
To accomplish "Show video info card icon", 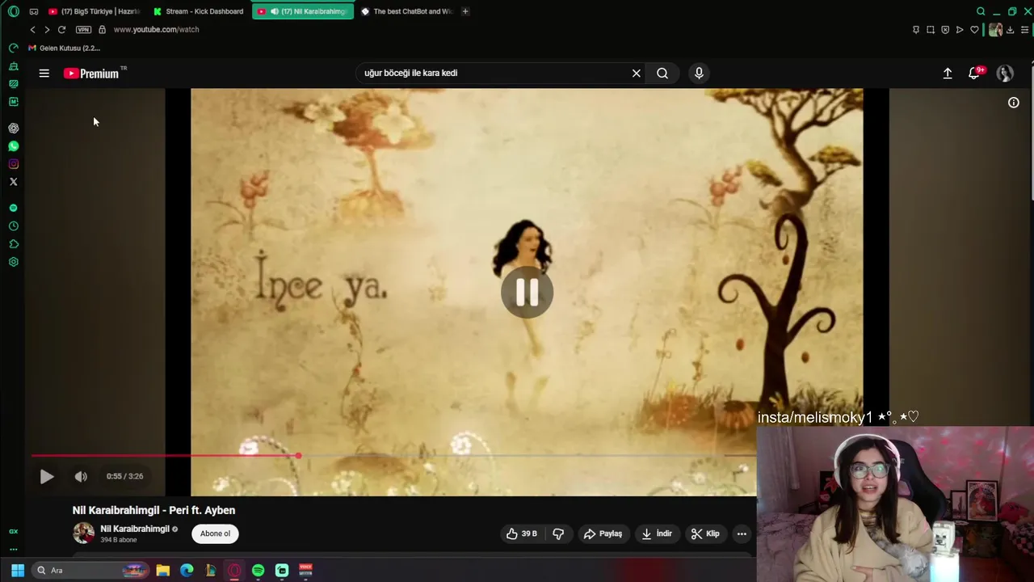I will [1014, 103].
